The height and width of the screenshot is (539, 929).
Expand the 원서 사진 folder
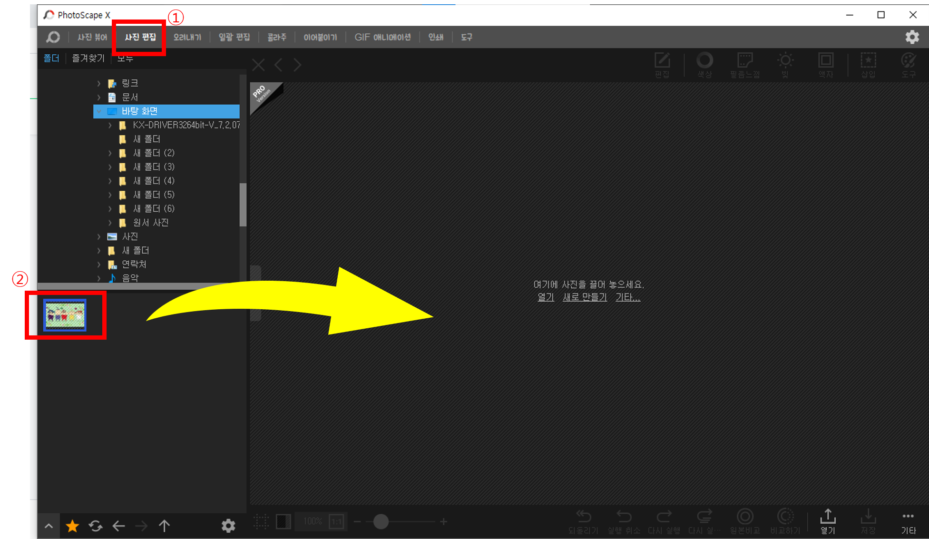pyautogui.click(x=110, y=223)
